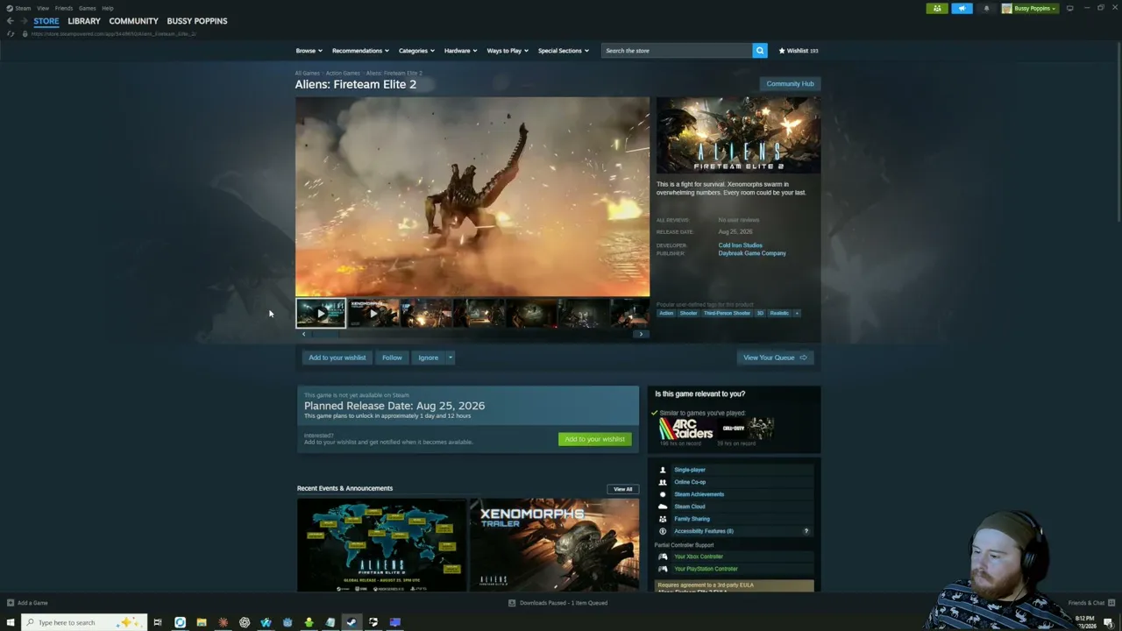1122x631 pixels.
Task: Go back using the Steam back arrow
Action: (10, 21)
